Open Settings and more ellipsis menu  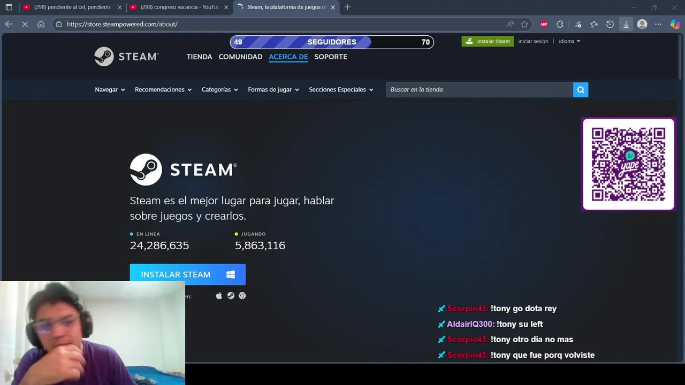click(658, 24)
